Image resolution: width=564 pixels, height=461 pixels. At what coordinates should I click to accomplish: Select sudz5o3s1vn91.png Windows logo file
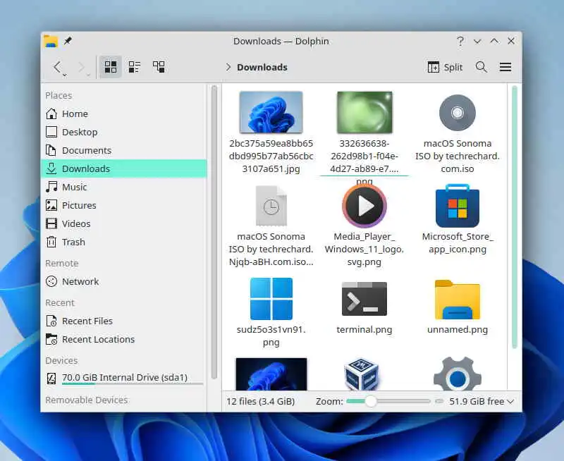click(x=271, y=299)
